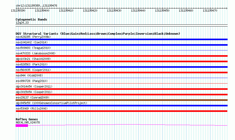The height and width of the screenshot is (140, 235).
Task: Select the magenta NOC4L exon block
Action: pyautogui.click(x=22, y=126)
